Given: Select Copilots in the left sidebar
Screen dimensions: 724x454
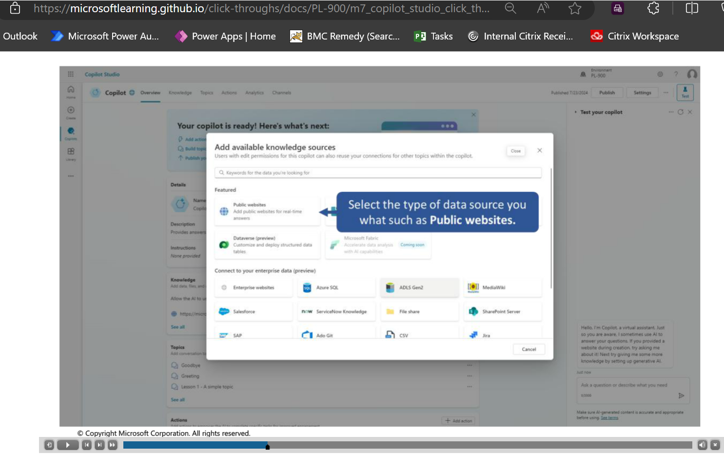Looking at the screenshot, I should tap(71, 133).
